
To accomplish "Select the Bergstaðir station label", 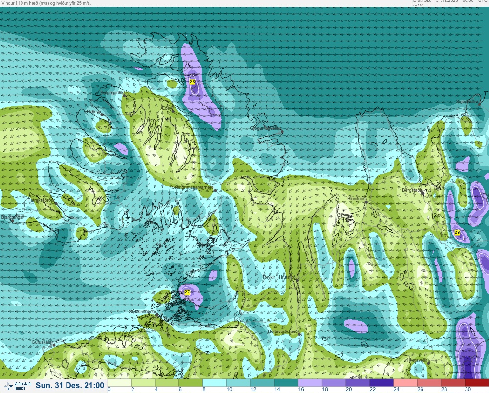I will pos(412,190).
